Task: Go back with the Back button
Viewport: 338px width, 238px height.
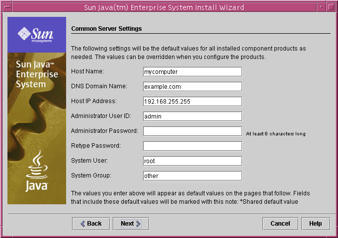Action: pos(91,224)
